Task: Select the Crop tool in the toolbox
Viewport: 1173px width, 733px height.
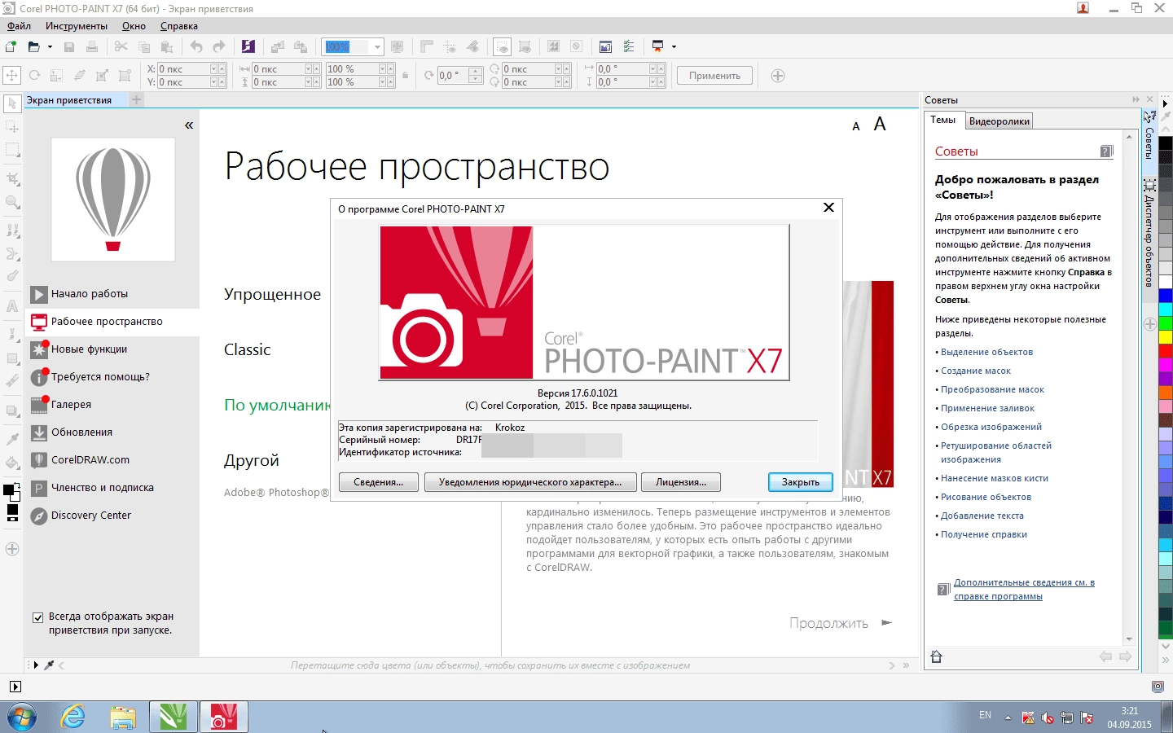Action: tap(12, 178)
